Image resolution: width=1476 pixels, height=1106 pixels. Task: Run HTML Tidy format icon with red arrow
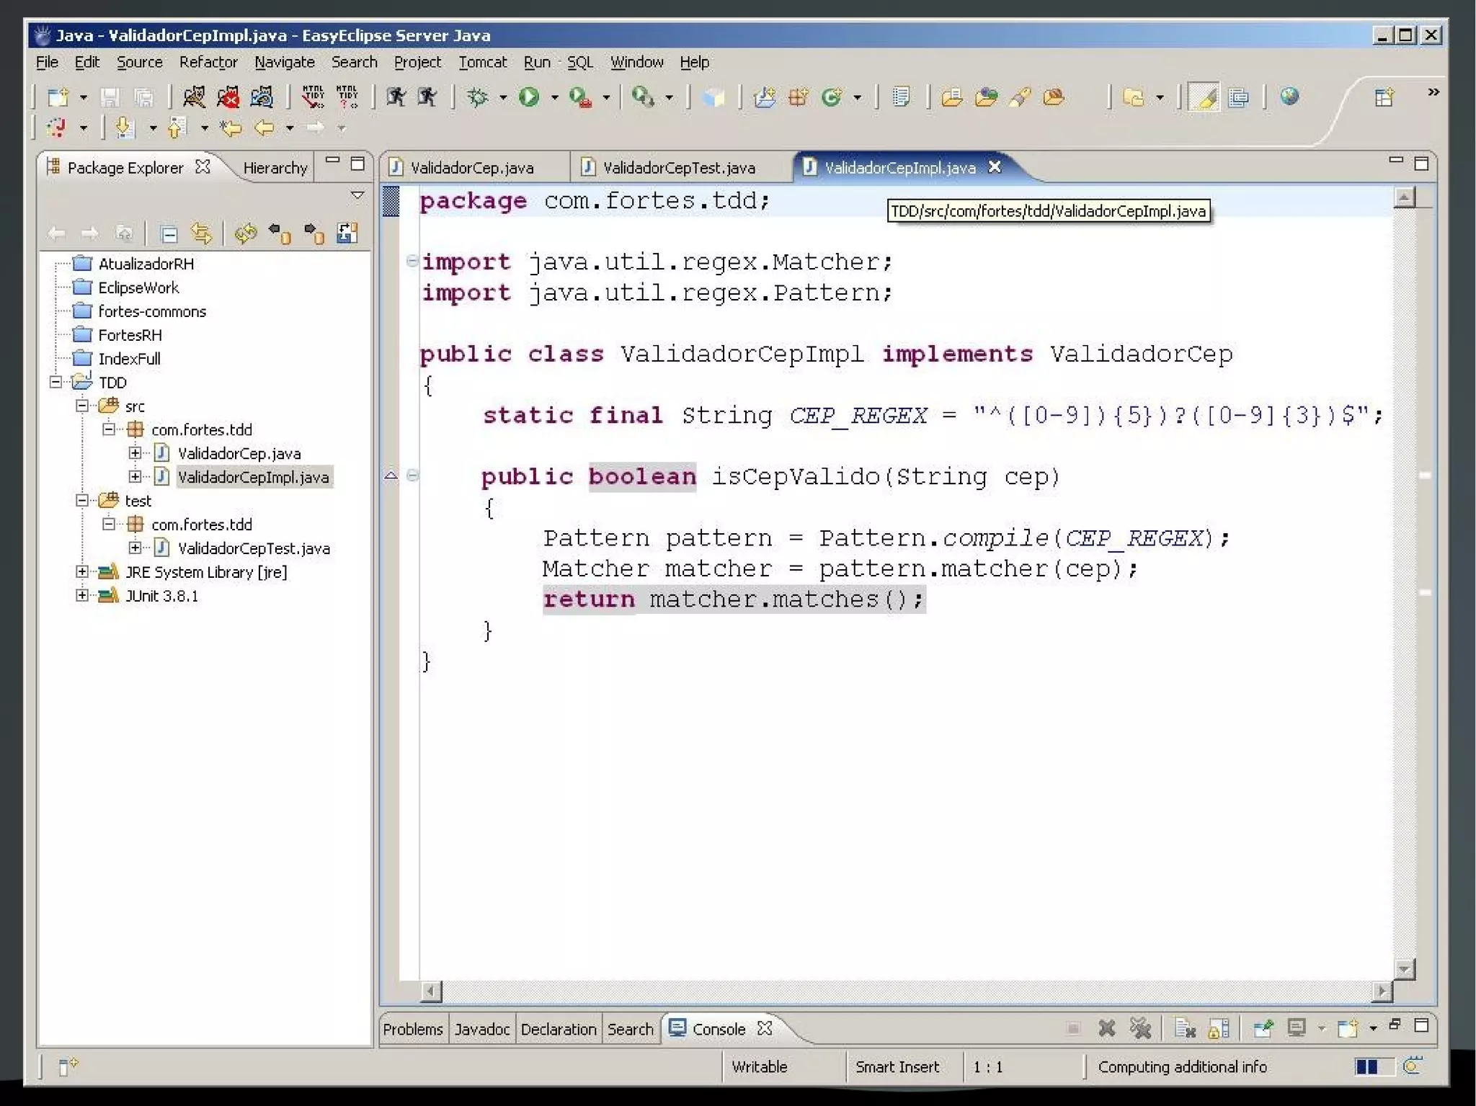coord(313,97)
